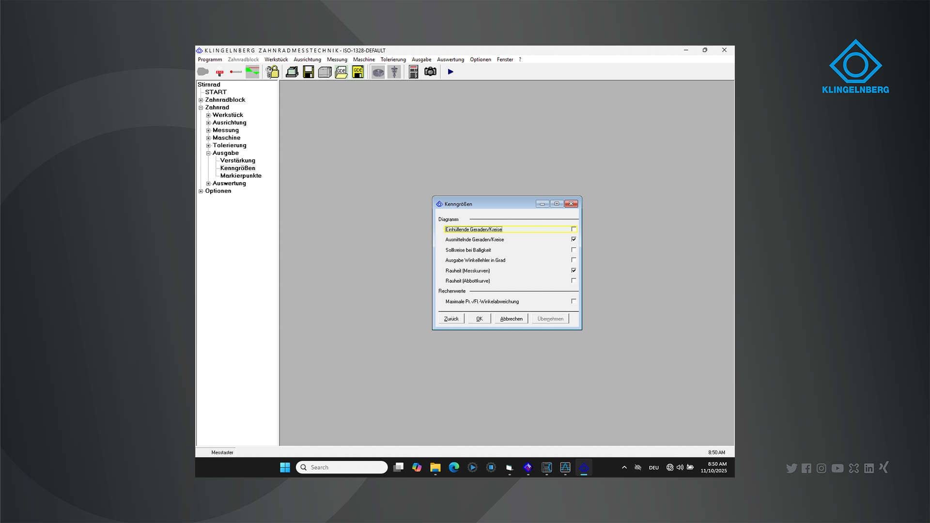Click the red EXIT toolbar icon
Viewport: 930px width, 523px height.
tap(219, 72)
